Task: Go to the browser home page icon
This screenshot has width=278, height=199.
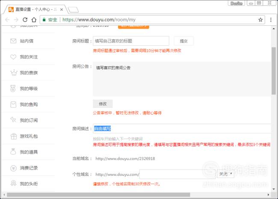Action: tap(34, 20)
